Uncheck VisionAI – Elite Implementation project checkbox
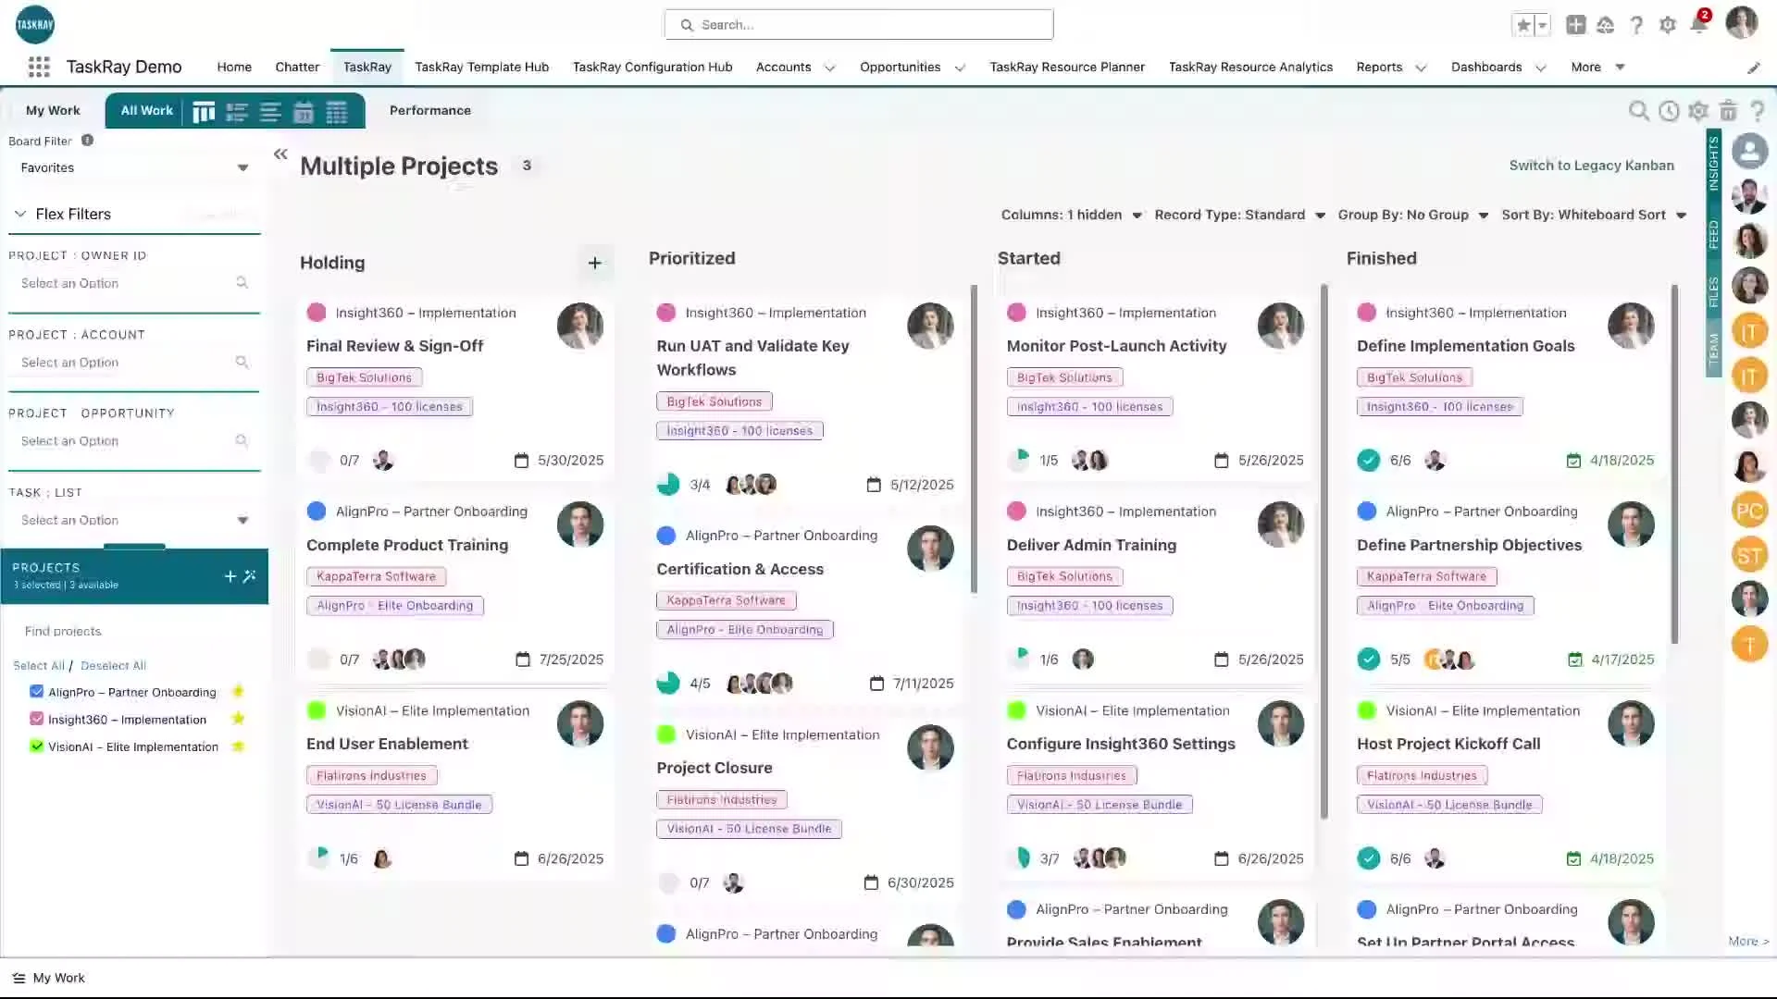The height and width of the screenshot is (999, 1777). pyautogui.click(x=37, y=746)
